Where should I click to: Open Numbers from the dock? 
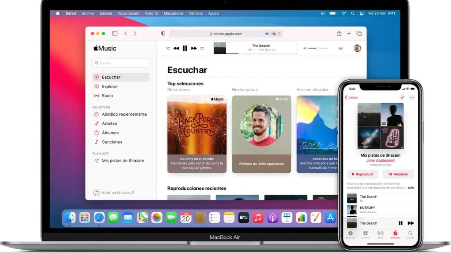[301, 217]
